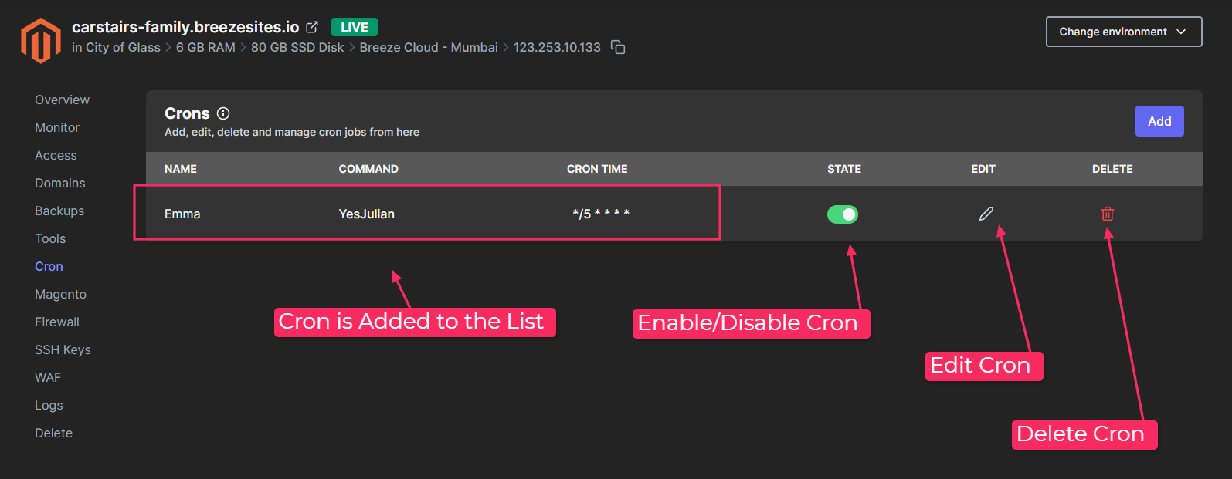Click the info icon beside Crons
1232x479 pixels.
[223, 113]
